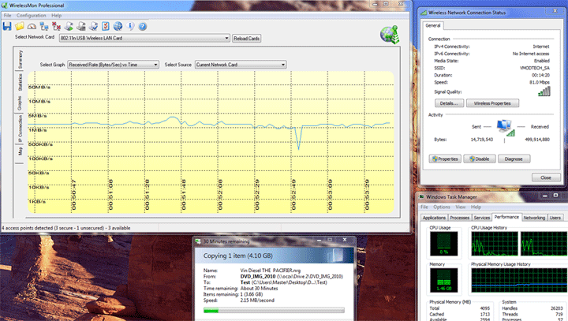Screen dimensions: 568x321
Task: Click the green copy progress bar
Action: click(274, 311)
